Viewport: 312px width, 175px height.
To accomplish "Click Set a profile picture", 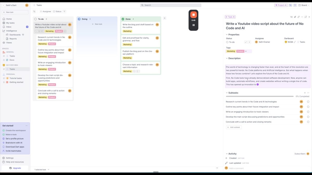I will click(15, 139).
